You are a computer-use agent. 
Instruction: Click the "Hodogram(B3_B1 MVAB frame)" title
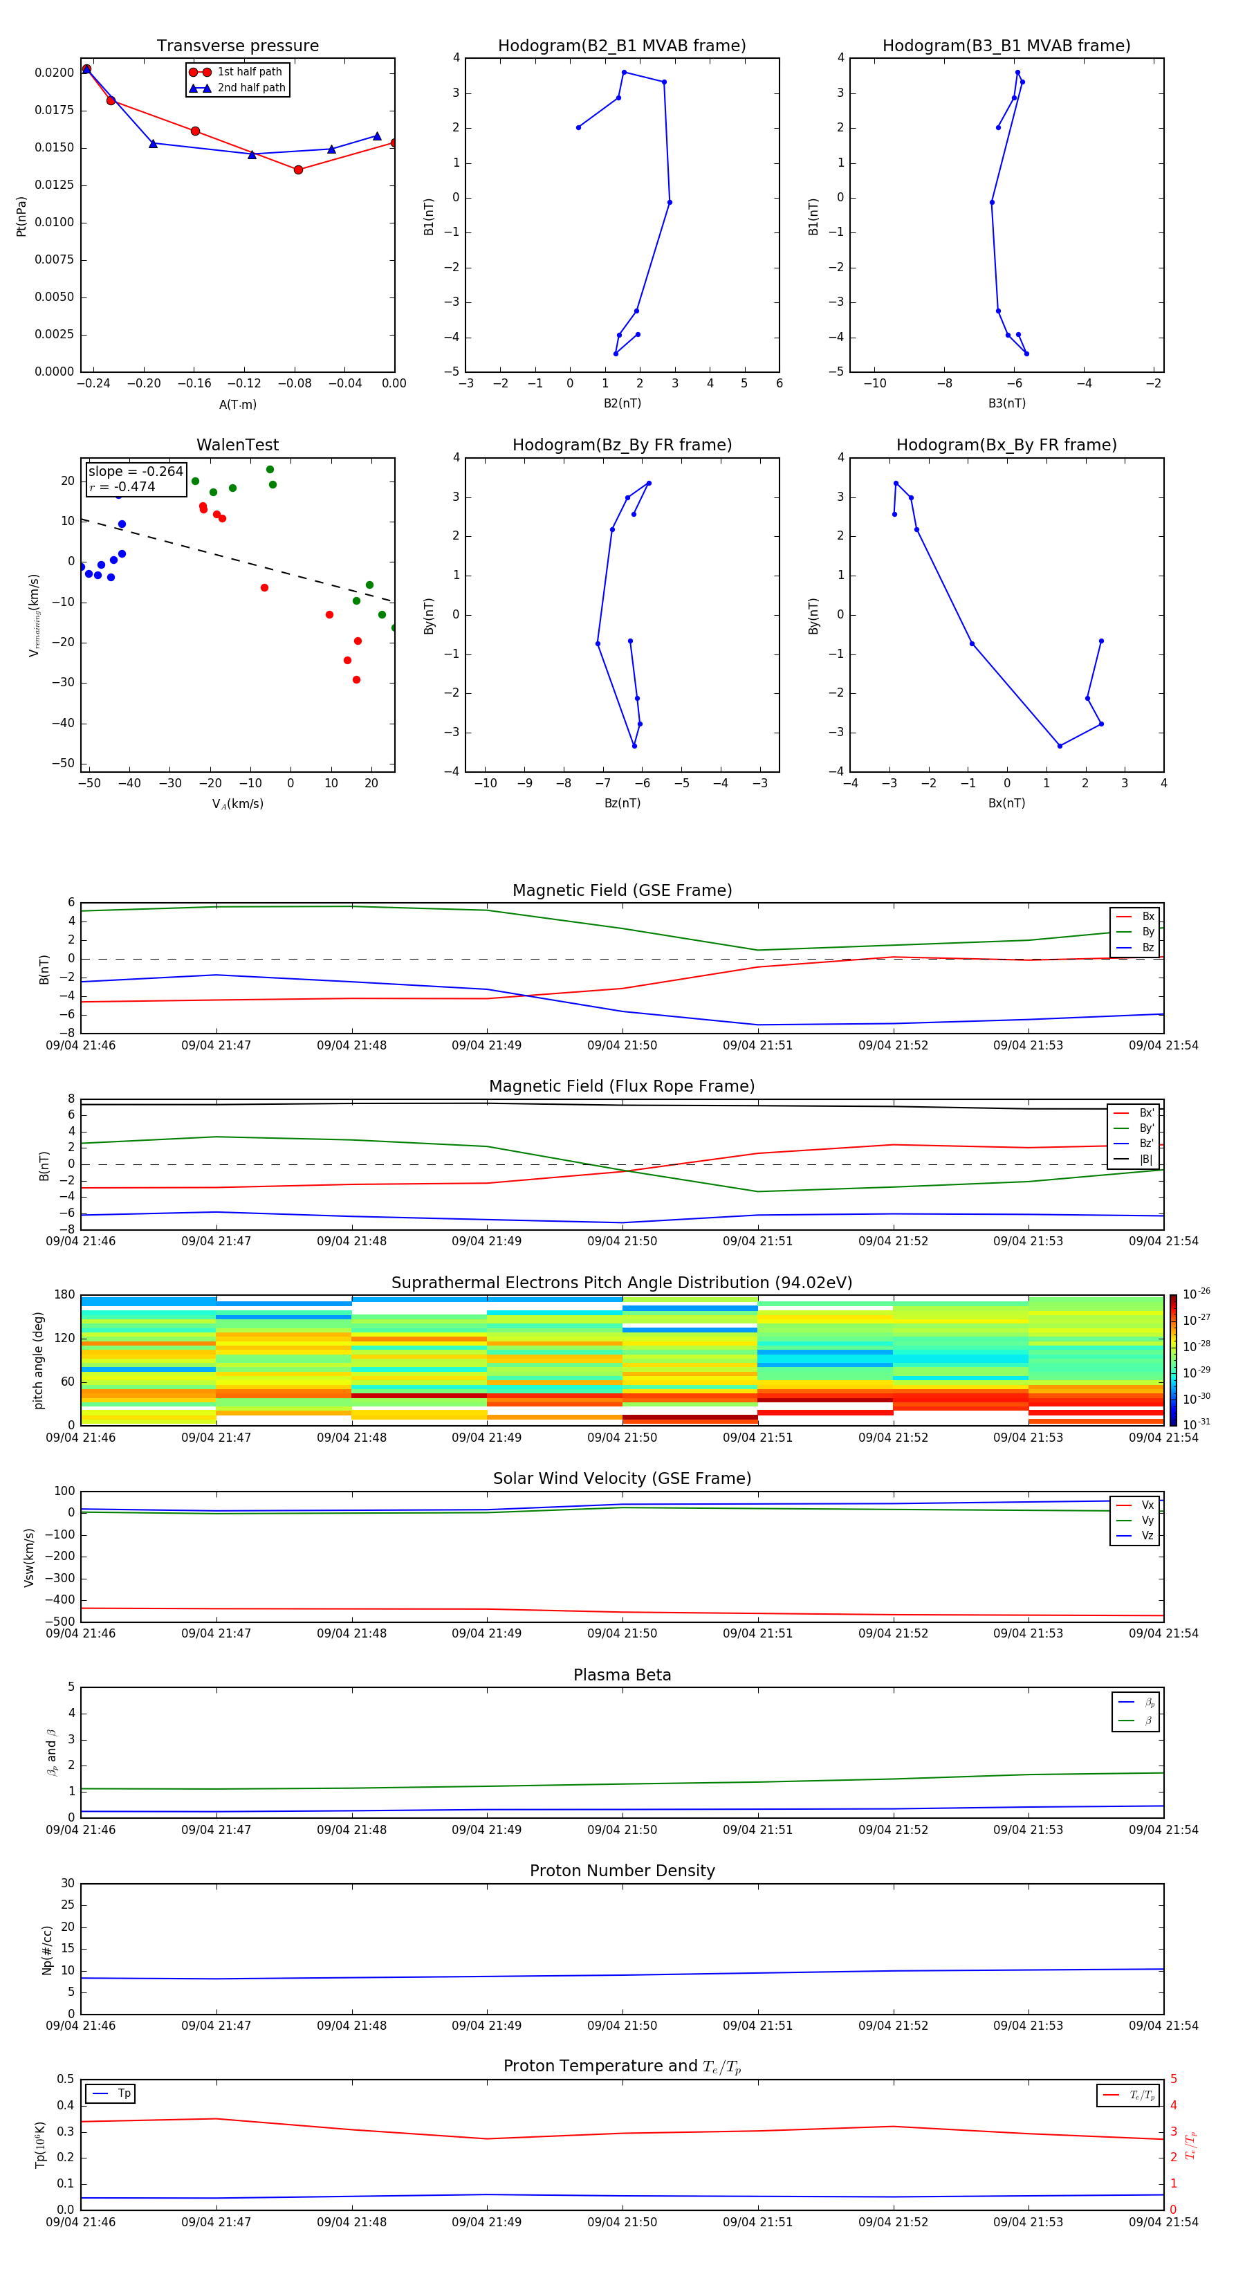(x=1006, y=46)
